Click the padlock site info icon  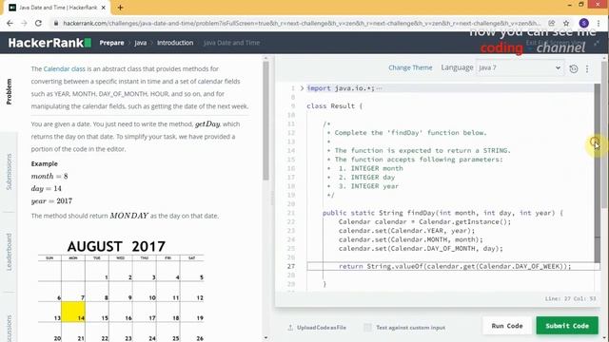56,23
